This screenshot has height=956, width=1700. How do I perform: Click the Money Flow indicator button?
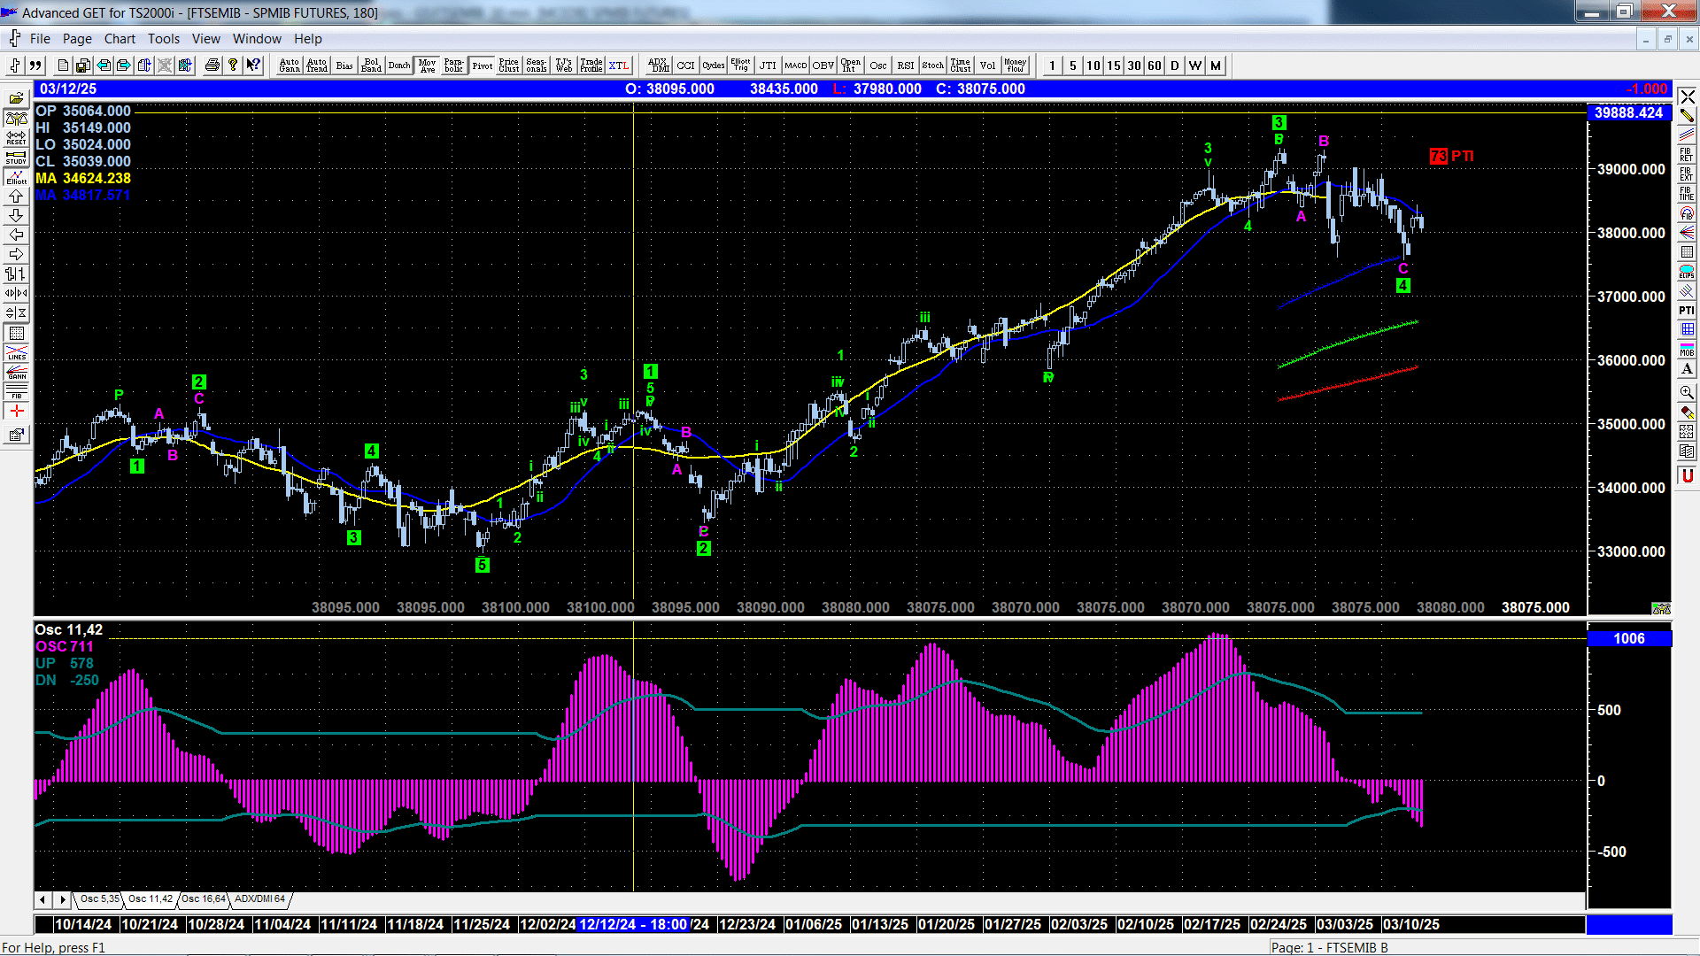[1016, 66]
